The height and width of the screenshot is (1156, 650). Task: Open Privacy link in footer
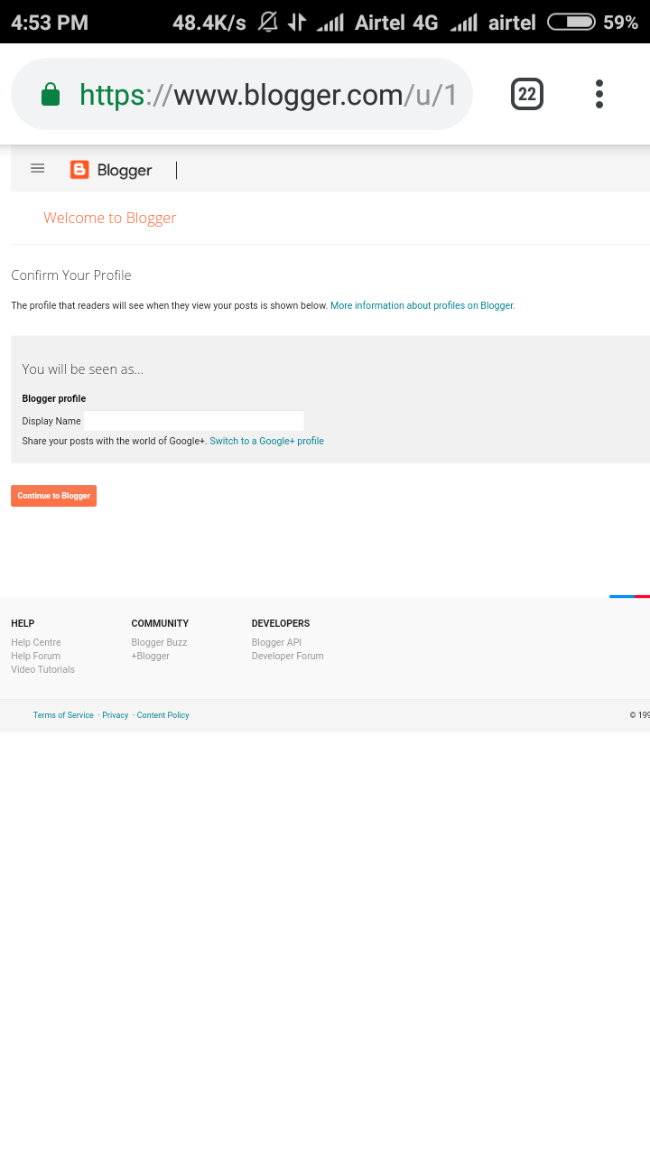[116, 715]
